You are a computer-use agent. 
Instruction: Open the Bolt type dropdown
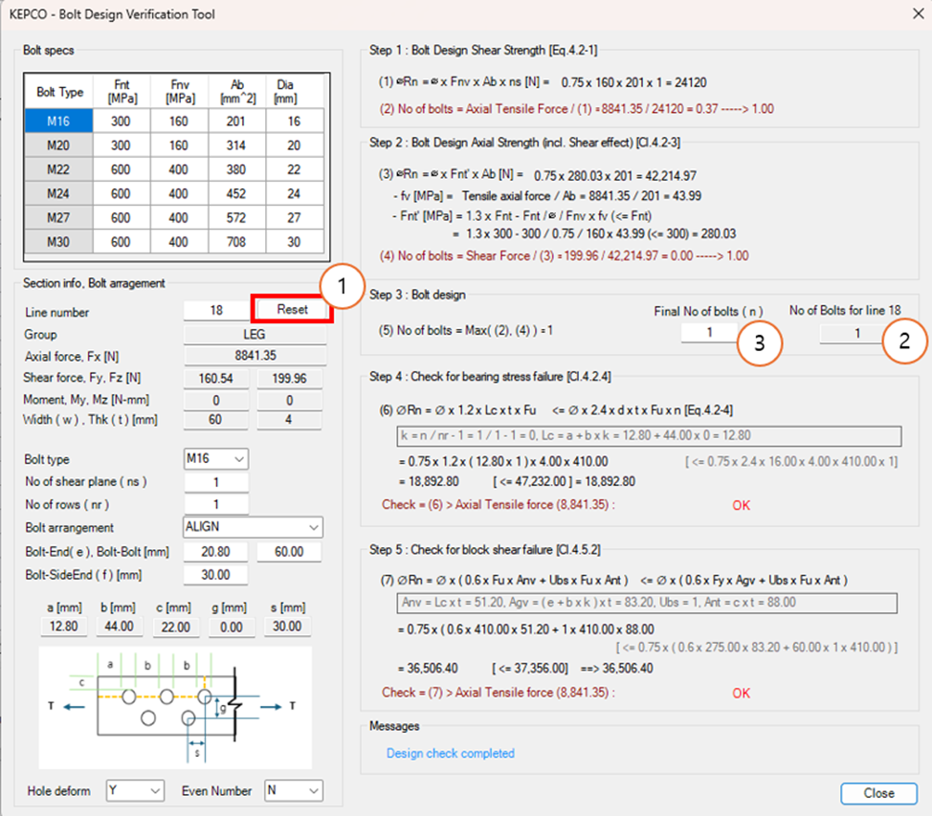(216, 459)
